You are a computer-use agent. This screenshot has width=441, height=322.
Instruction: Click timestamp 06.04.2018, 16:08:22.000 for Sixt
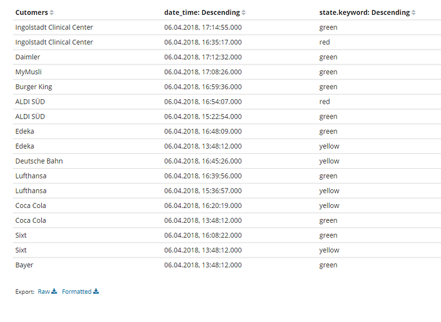point(203,235)
